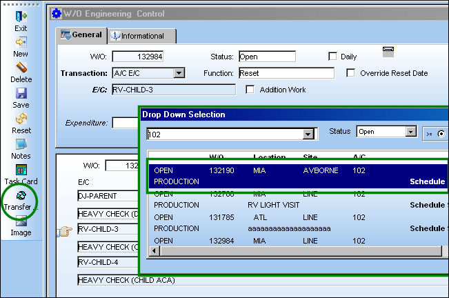449x298 pixels.
Task: Check the Addition Work checkbox
Action: [250, 89]
